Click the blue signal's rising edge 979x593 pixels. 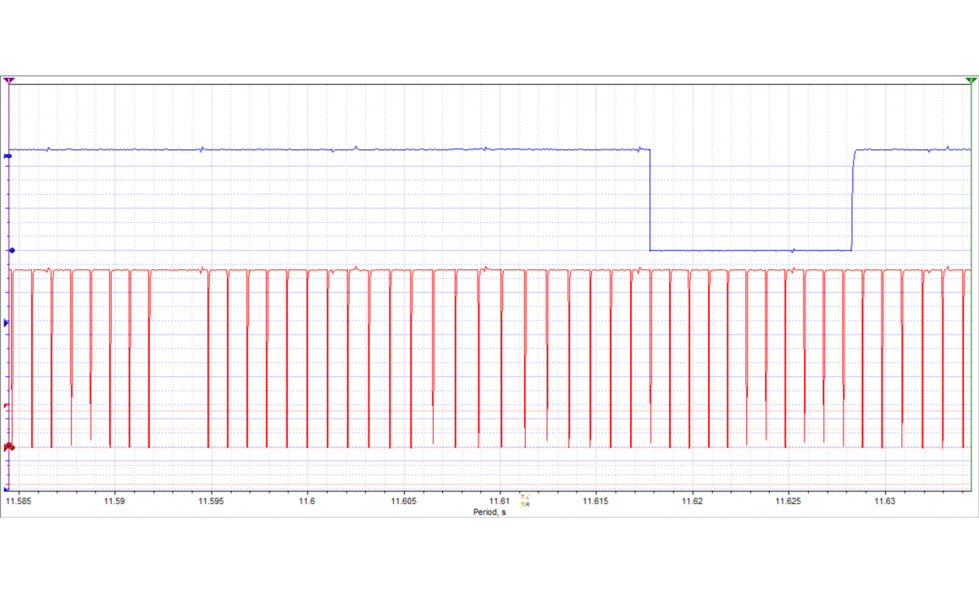852,200
